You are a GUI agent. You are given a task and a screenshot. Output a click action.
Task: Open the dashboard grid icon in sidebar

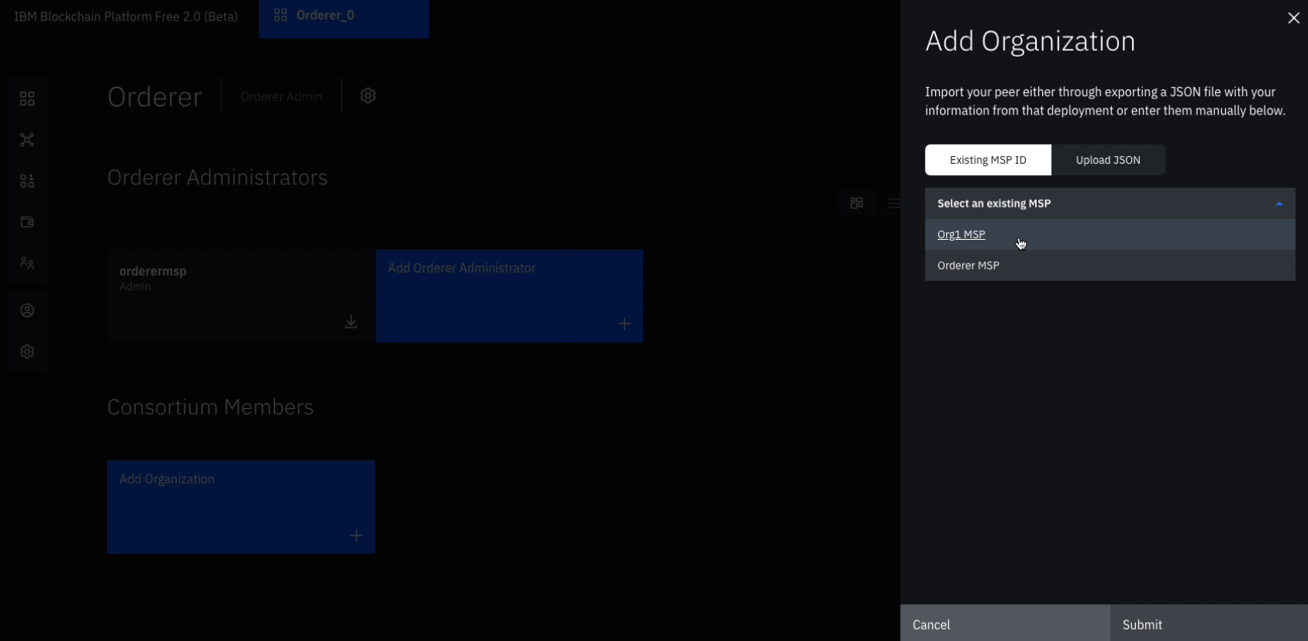pyautogui.click(x=27, y=98)
